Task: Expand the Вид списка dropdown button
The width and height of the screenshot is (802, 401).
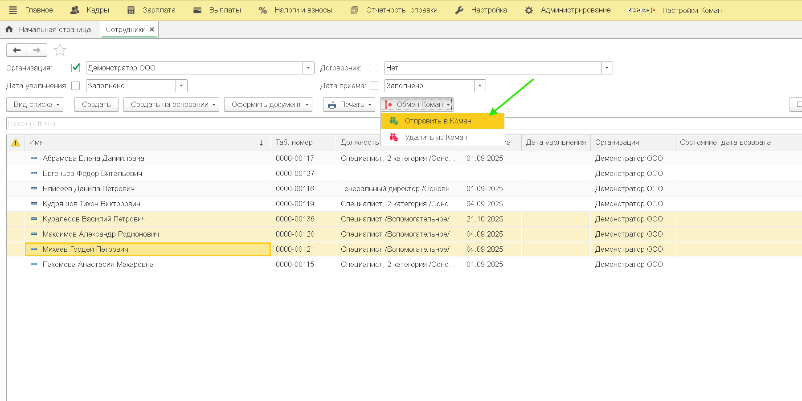Action: click(35, 105)
